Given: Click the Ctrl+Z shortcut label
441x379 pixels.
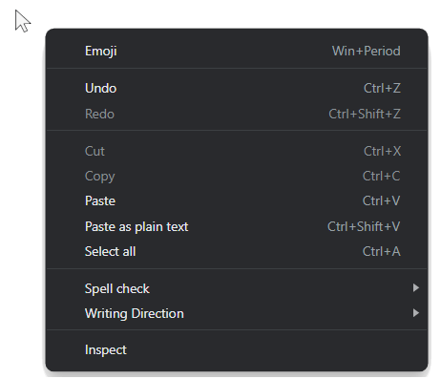Looking at the screenshot, I should point(382,88).
